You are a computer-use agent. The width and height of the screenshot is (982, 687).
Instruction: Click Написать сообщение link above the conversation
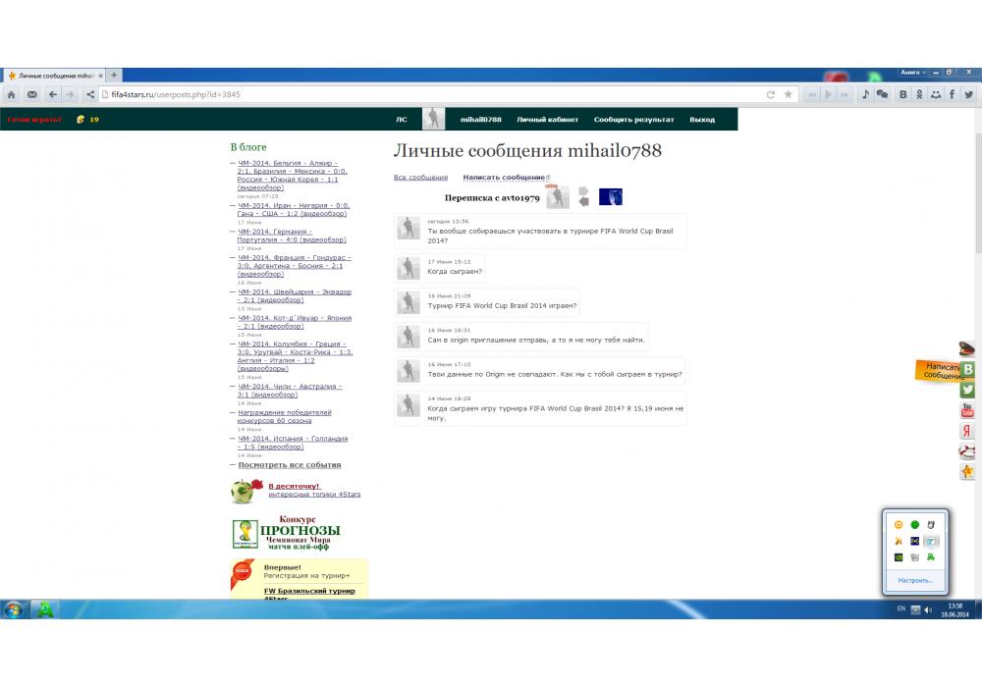click(504, 178)
